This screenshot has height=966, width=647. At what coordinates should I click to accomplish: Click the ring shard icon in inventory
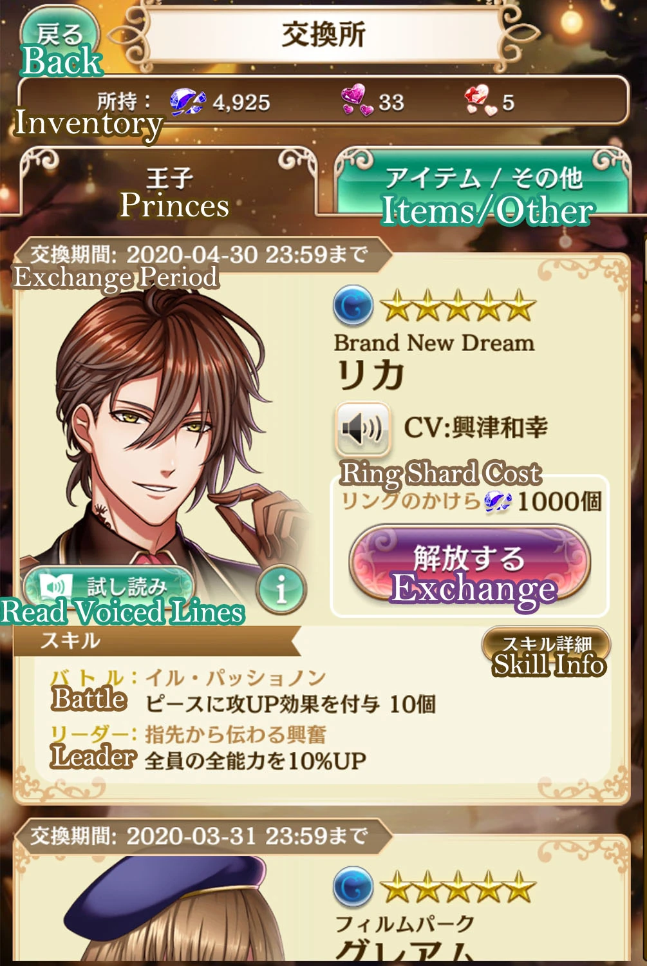[x=187, y=102]
